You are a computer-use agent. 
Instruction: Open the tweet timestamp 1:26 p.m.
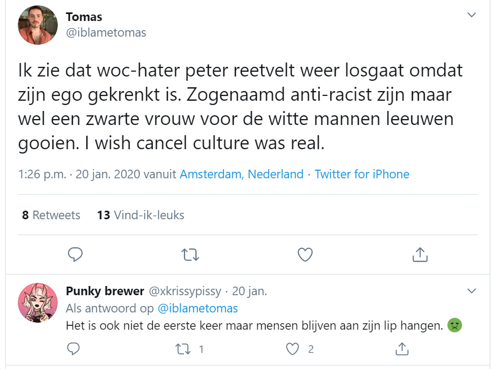pyautogui.click(x=42, y=174)
